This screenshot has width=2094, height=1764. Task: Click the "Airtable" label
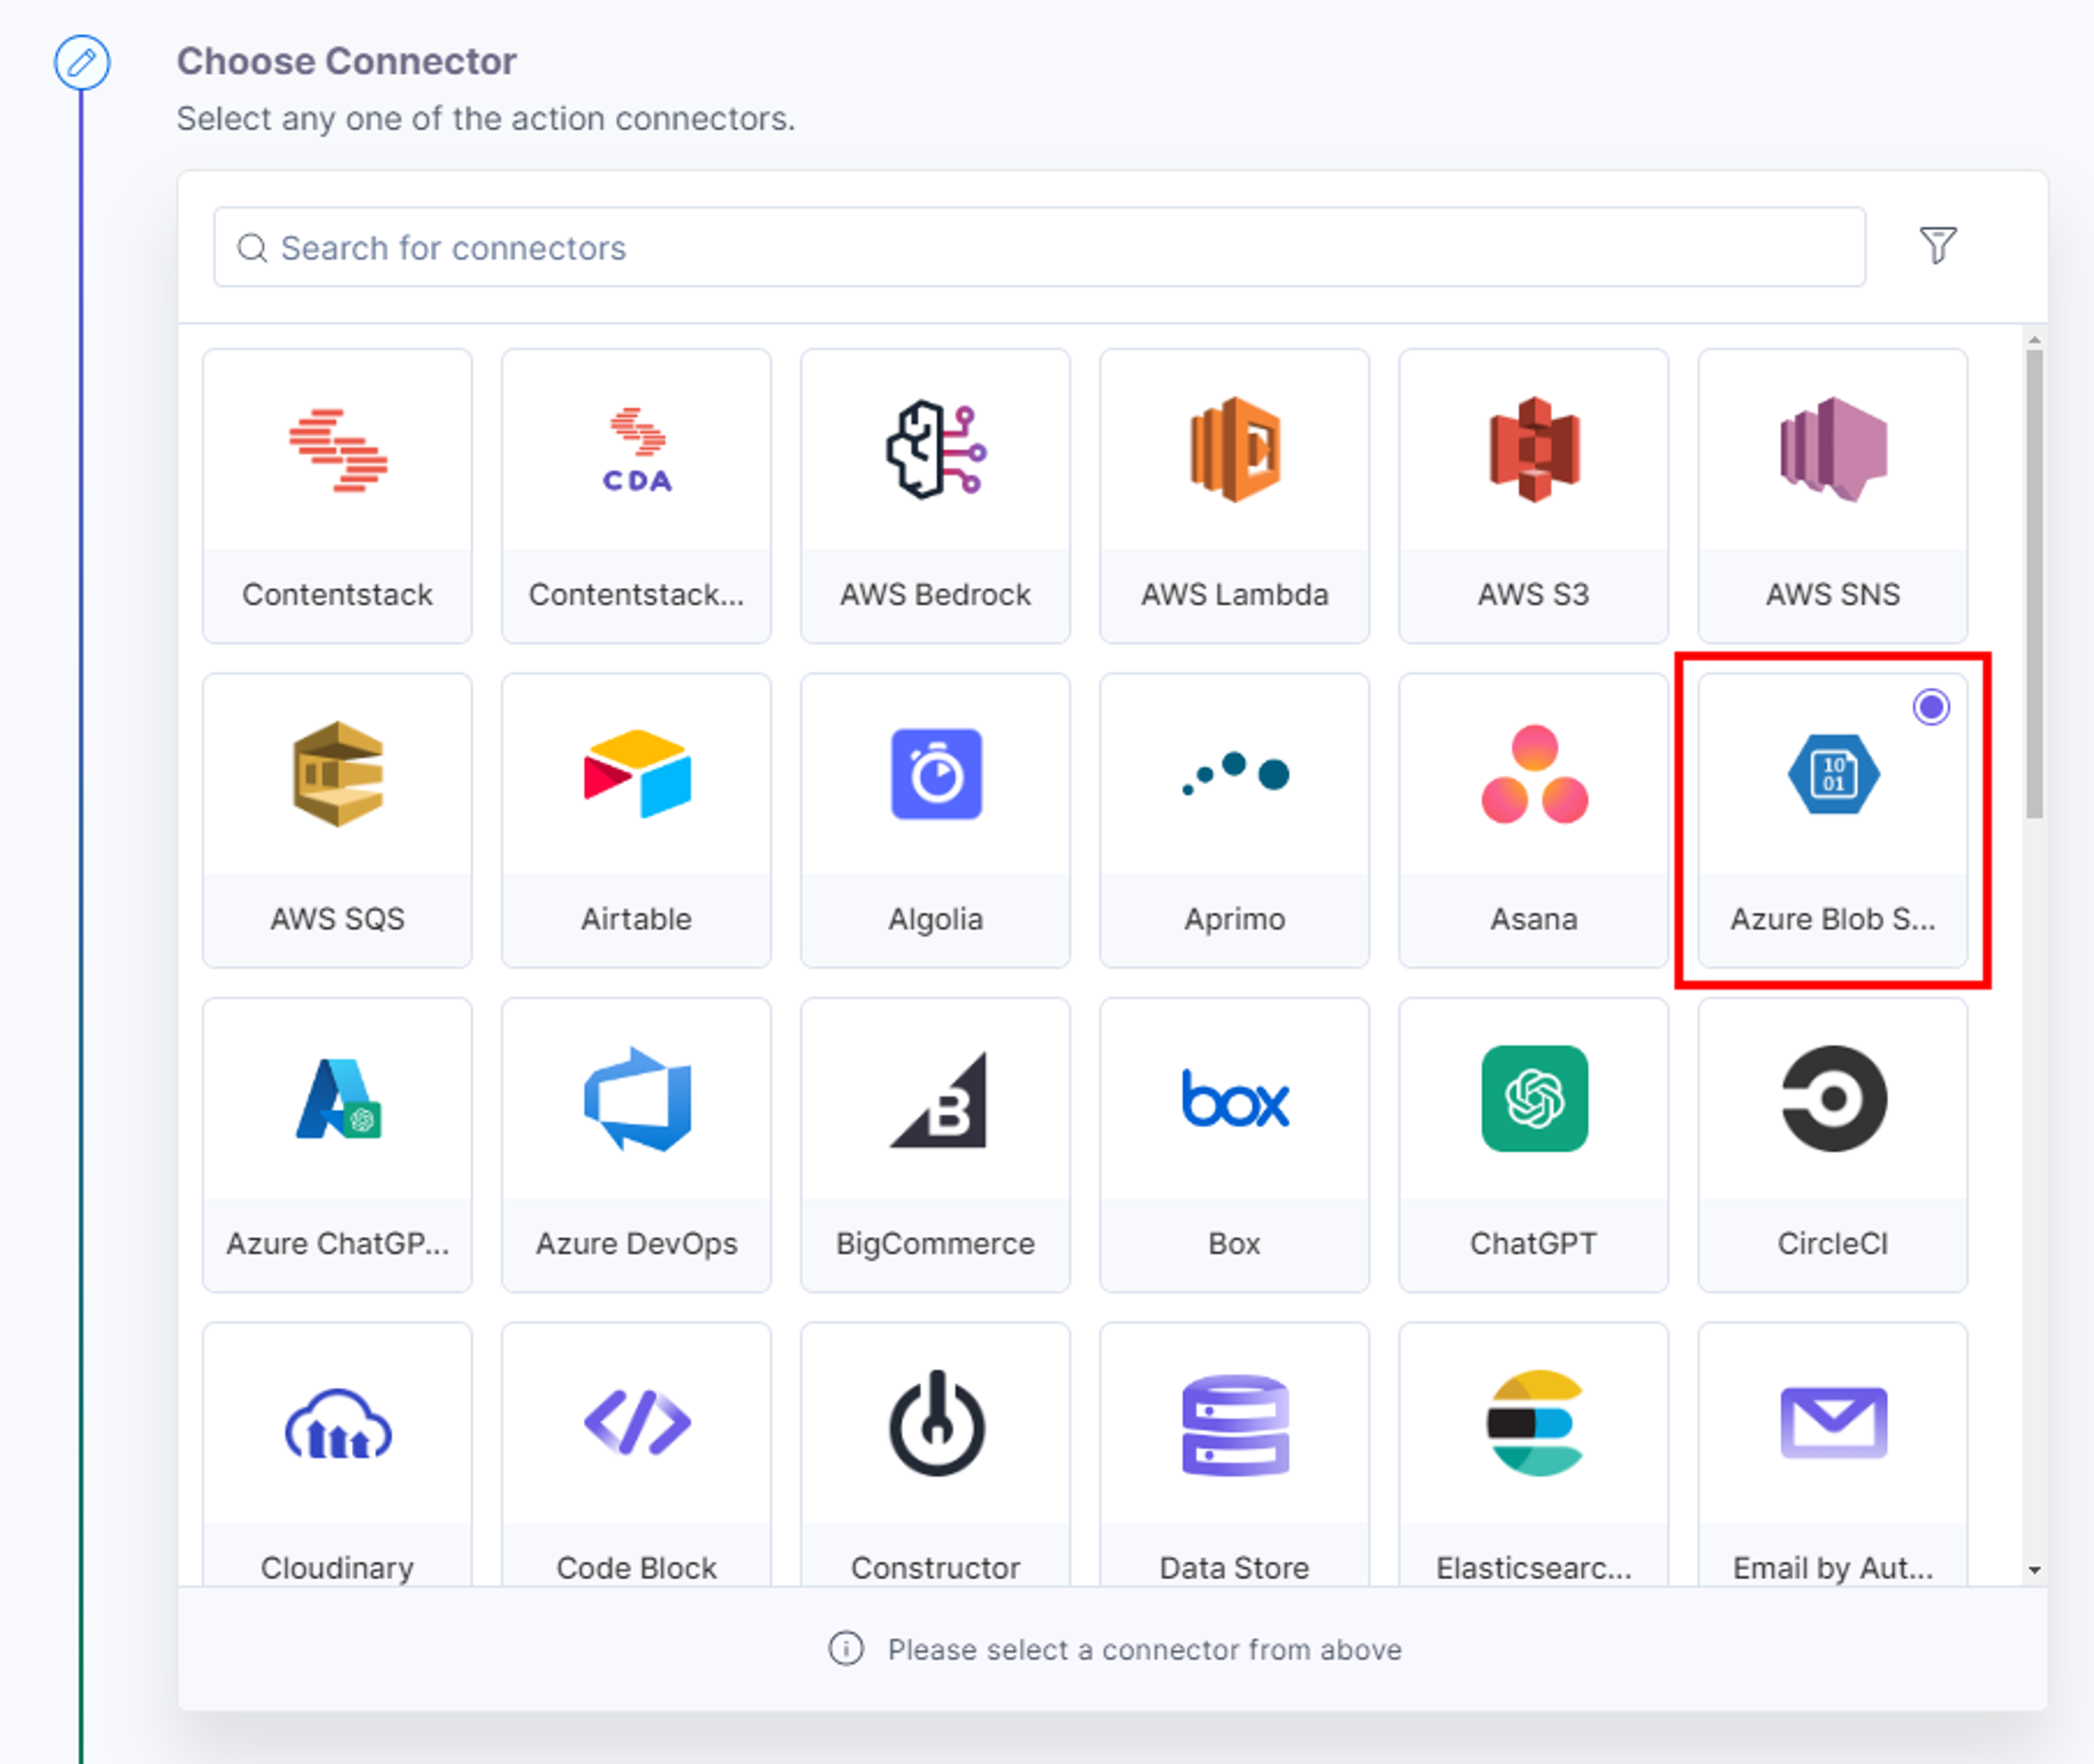pyautogui.click(x=636, y=918)
